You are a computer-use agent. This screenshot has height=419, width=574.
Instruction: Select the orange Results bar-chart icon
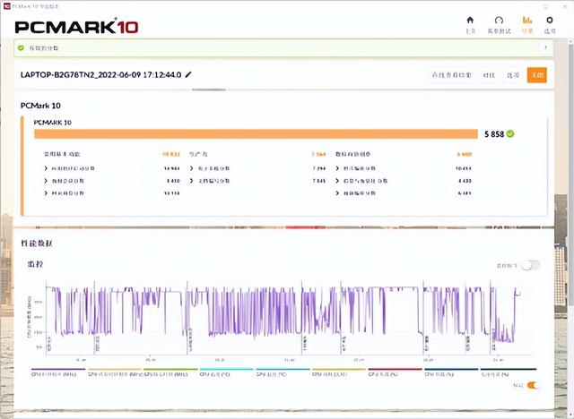click(527, 20)
